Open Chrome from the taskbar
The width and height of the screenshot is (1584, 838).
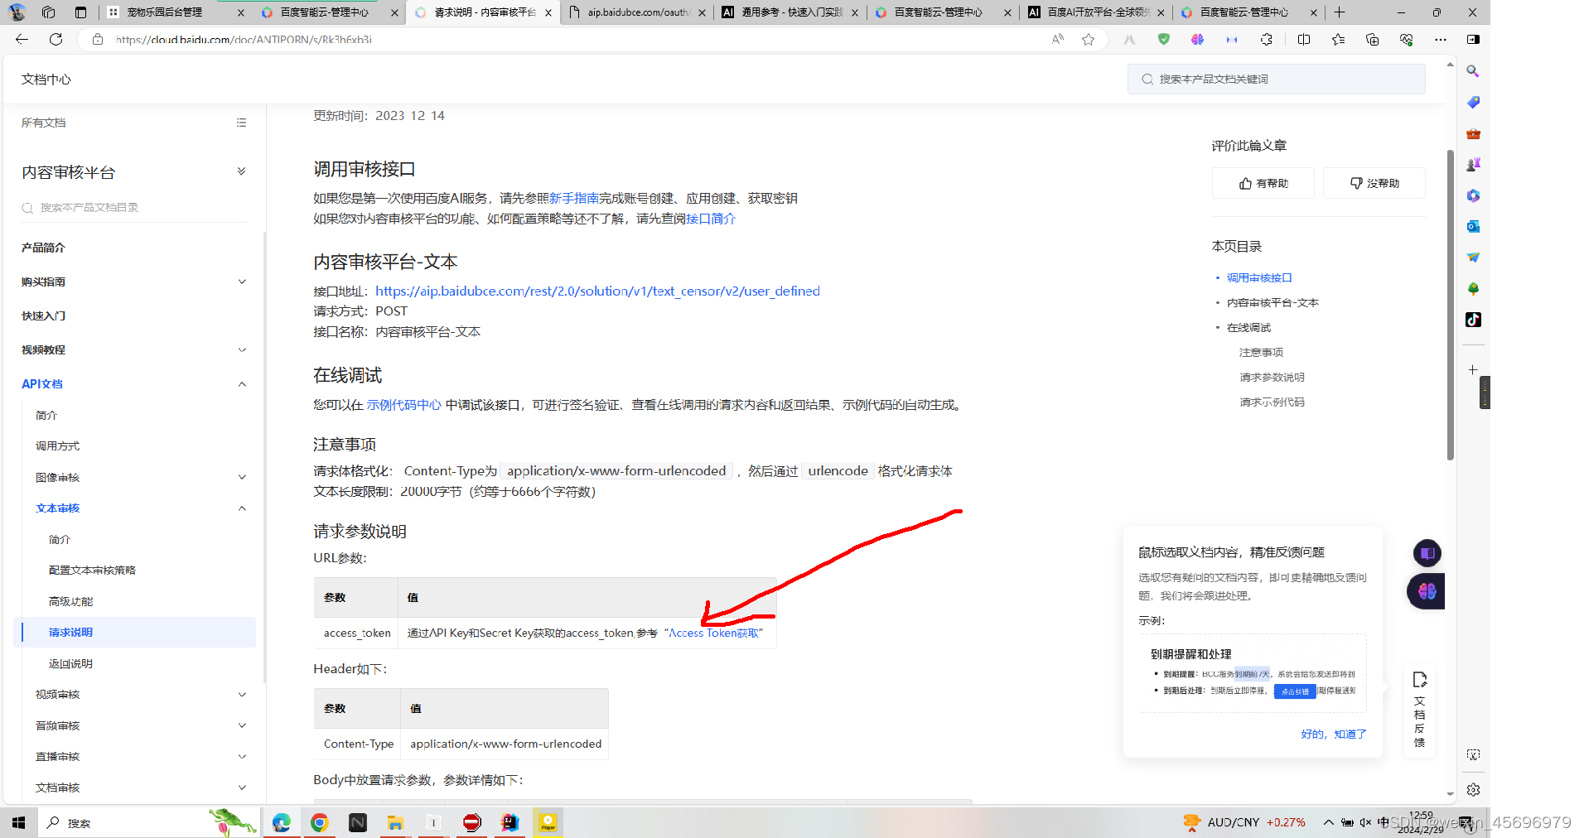[x=319, y=822]
